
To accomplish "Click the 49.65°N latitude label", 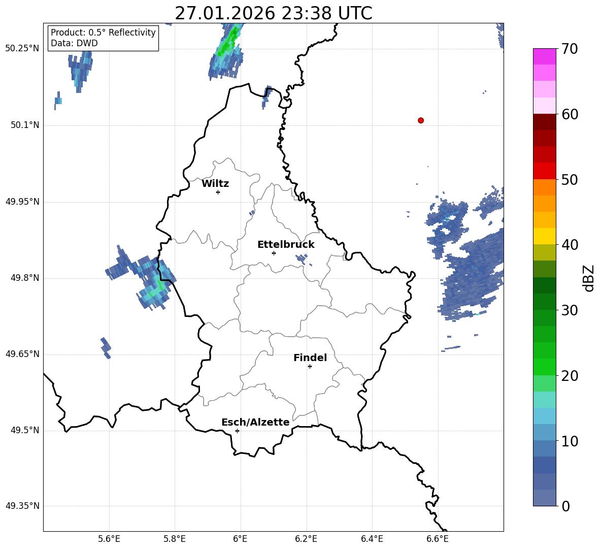I will click(22, 354).
